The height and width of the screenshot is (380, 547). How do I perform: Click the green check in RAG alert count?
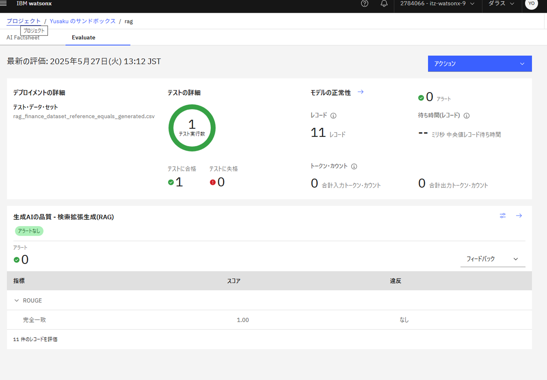(16, 260)
